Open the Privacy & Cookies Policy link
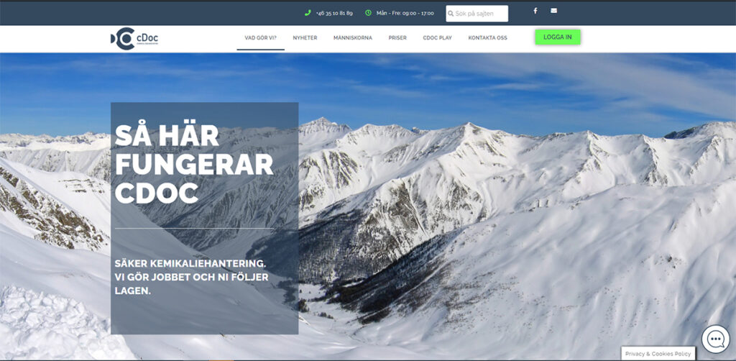The image size is (736, 361). point(658,354)
